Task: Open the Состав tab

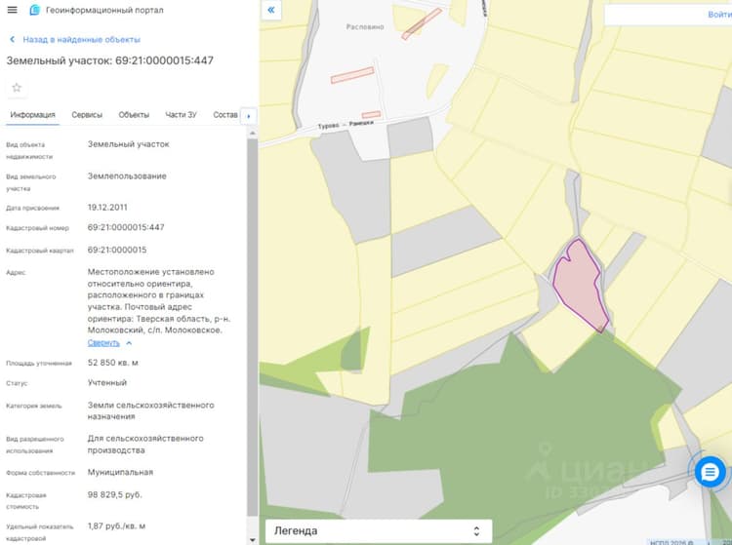Action: 225,115
